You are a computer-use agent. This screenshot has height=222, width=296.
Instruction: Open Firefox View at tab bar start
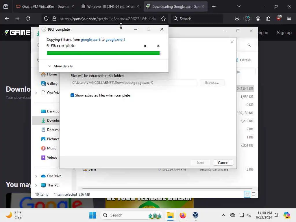pyautogui.click(x=6, y=6)
